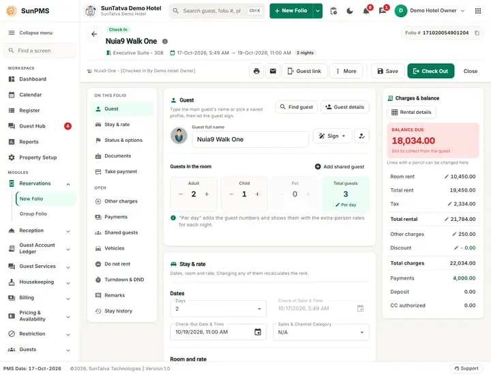Click the print folio icon
This screenshot has width=491, height=375.
tap(256, 71)
